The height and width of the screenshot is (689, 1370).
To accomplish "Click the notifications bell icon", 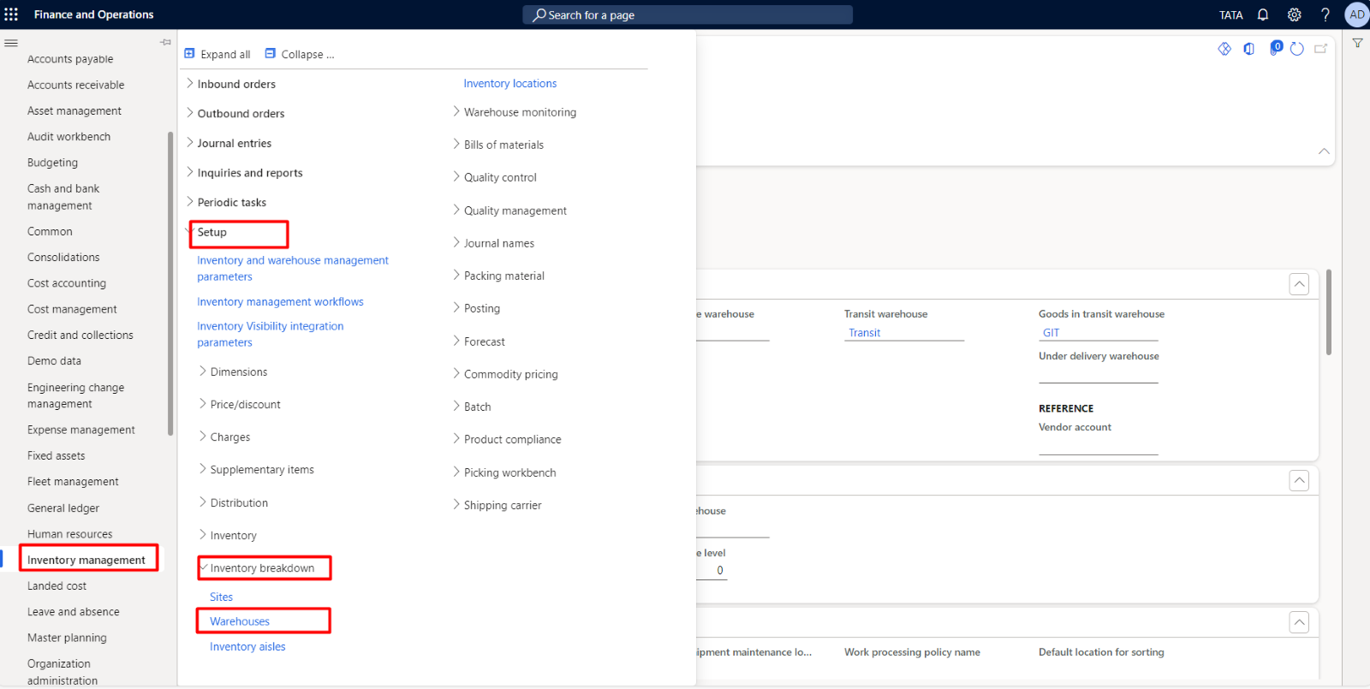I will point(1263,15).
